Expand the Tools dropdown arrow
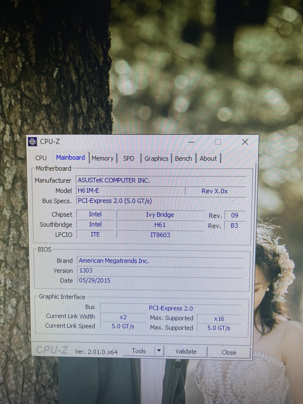This screenshot has width=303, height=404. (x=159, y=351)
